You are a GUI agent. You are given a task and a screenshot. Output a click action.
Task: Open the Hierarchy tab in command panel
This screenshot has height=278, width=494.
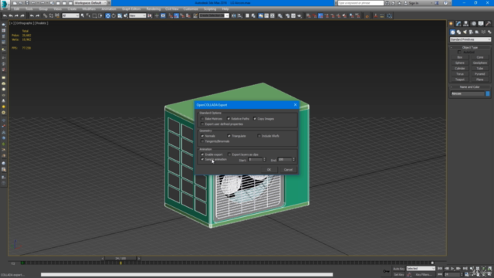(466, 24)
